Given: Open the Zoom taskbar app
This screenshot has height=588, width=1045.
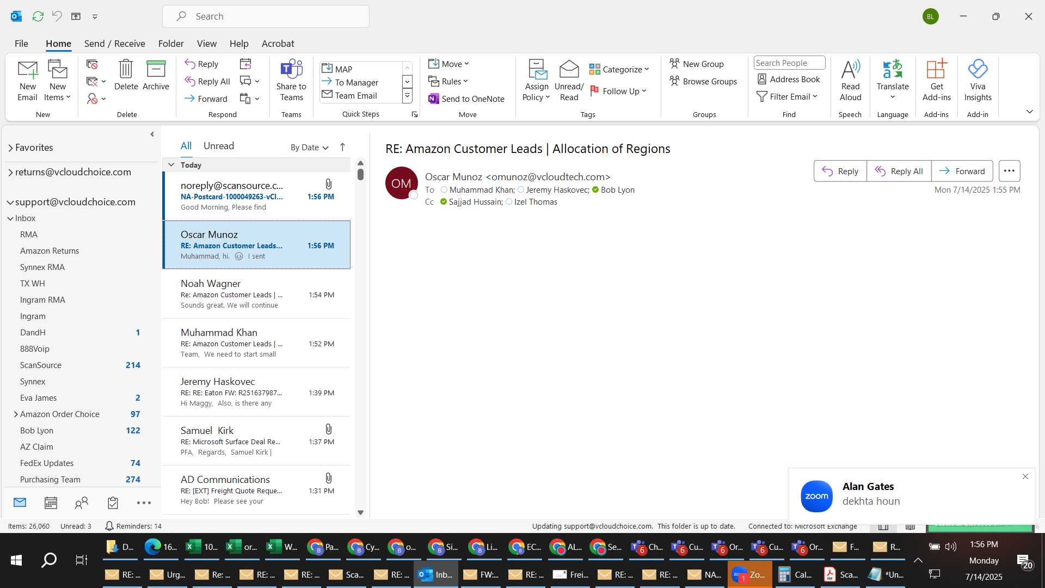Looking at the screenshot, I should point(749,574).
